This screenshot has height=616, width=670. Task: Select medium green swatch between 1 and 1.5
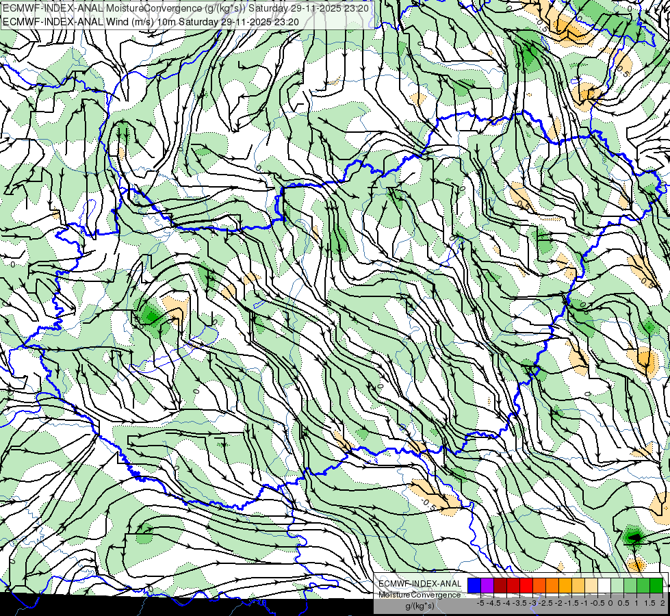pyautogui.click(x=643, y=585)
